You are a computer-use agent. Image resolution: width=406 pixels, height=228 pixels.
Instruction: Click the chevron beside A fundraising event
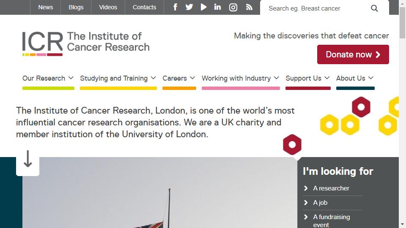(306, 217)
